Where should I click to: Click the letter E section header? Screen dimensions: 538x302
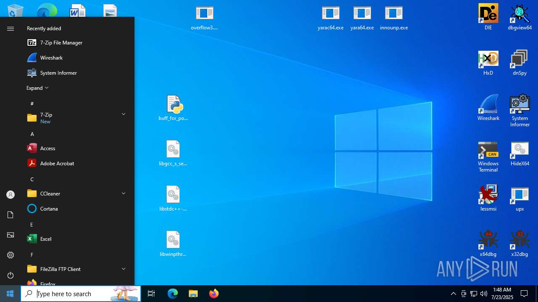click(x=32, y=224)
